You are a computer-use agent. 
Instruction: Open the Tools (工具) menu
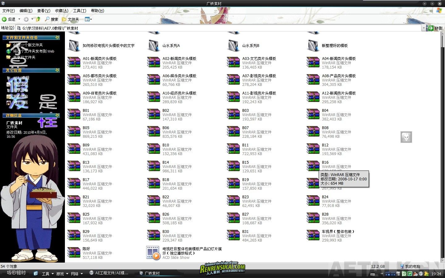79,11
